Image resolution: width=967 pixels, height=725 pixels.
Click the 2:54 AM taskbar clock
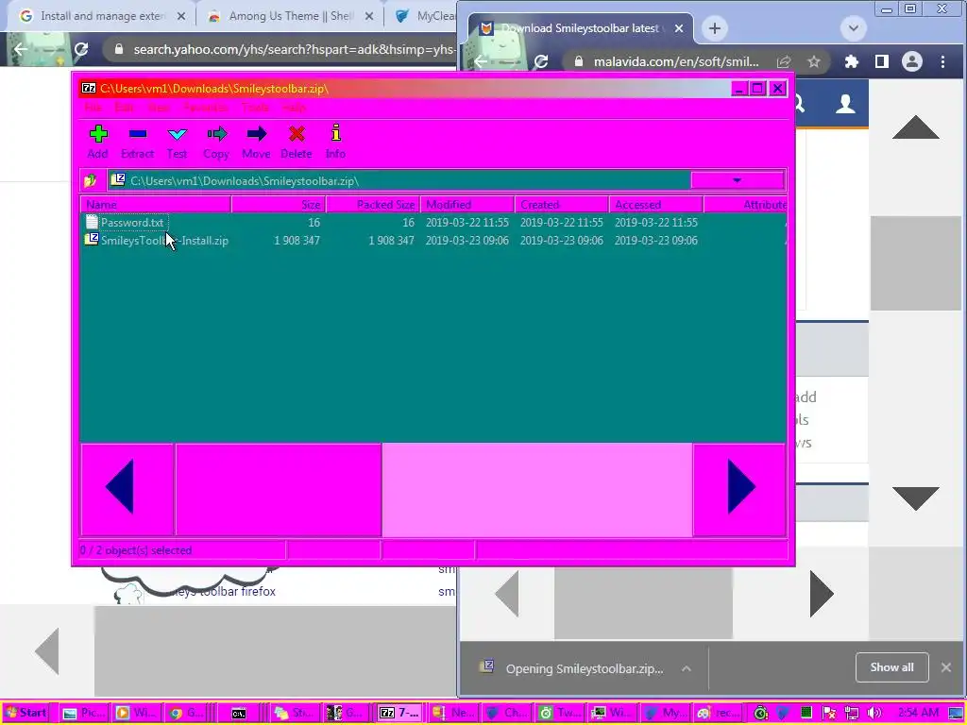point(918,714)
